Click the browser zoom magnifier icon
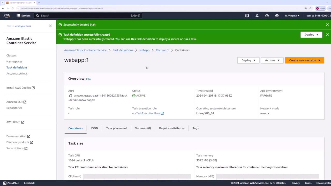331x186 pixels. pos(306,8)
